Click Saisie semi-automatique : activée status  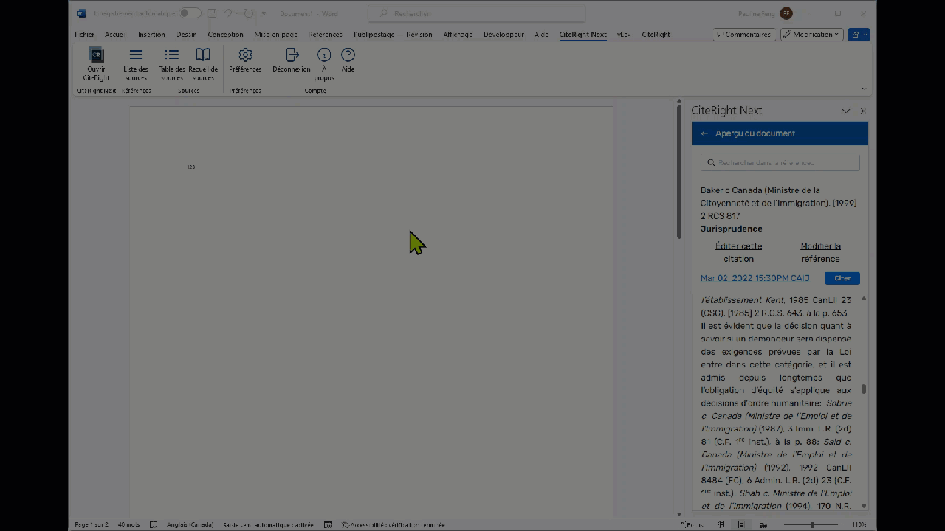[x=268, y=524]
